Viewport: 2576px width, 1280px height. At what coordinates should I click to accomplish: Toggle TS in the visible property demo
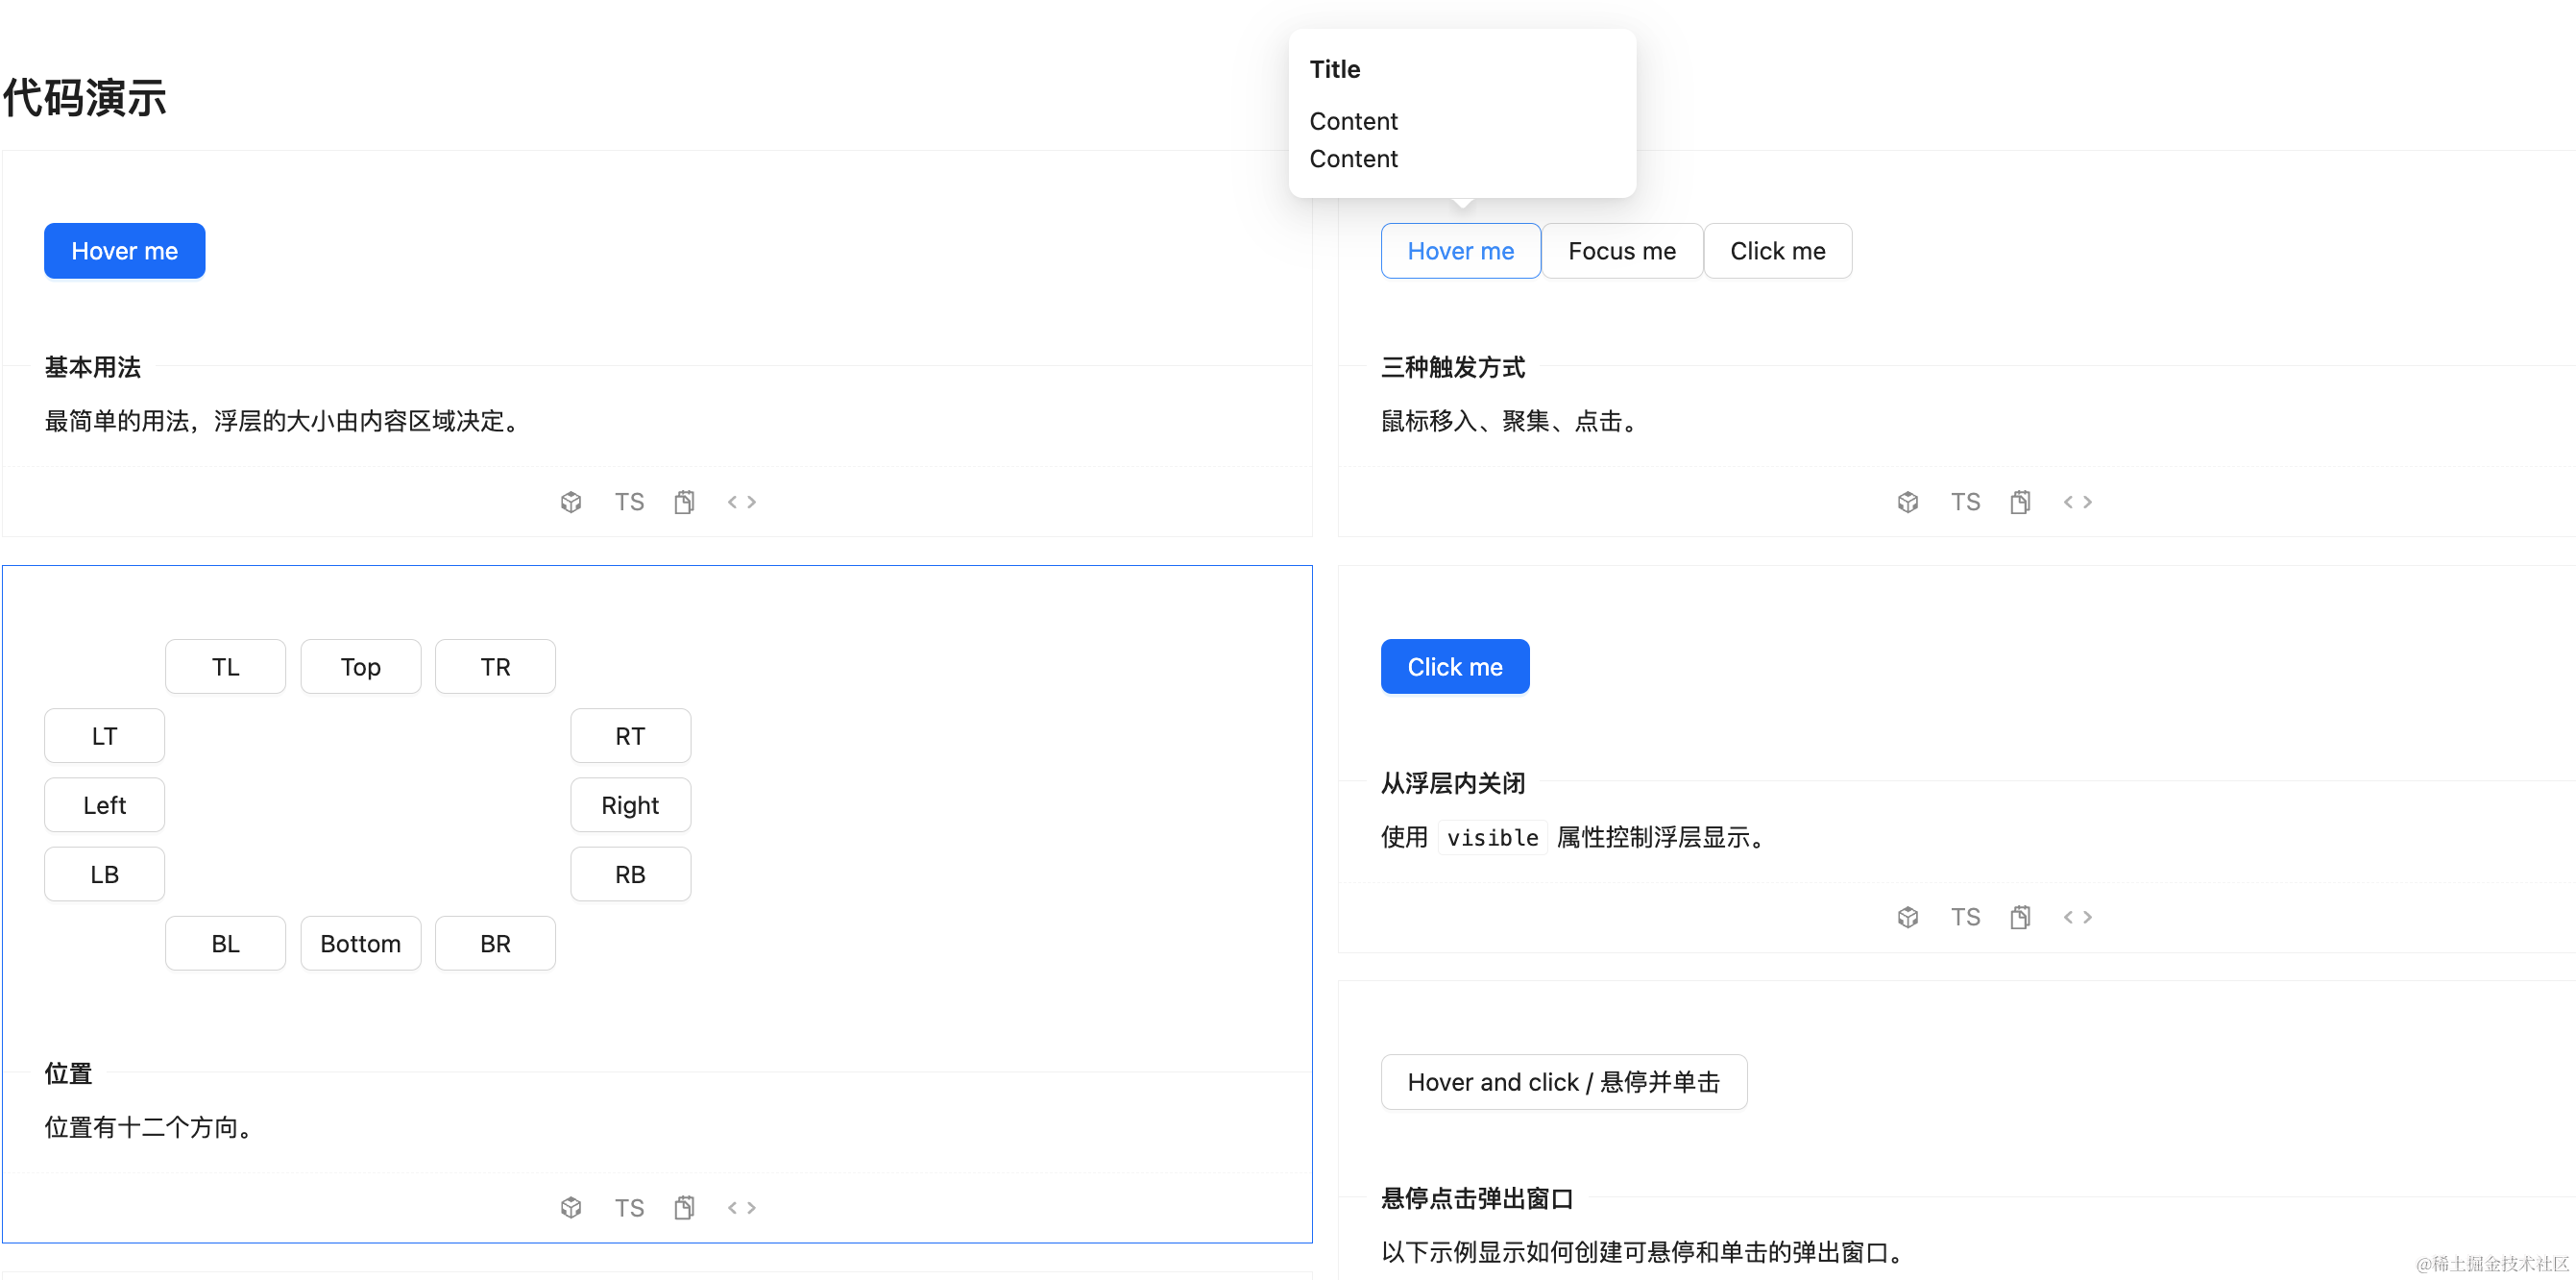(x=1965, y=917)
